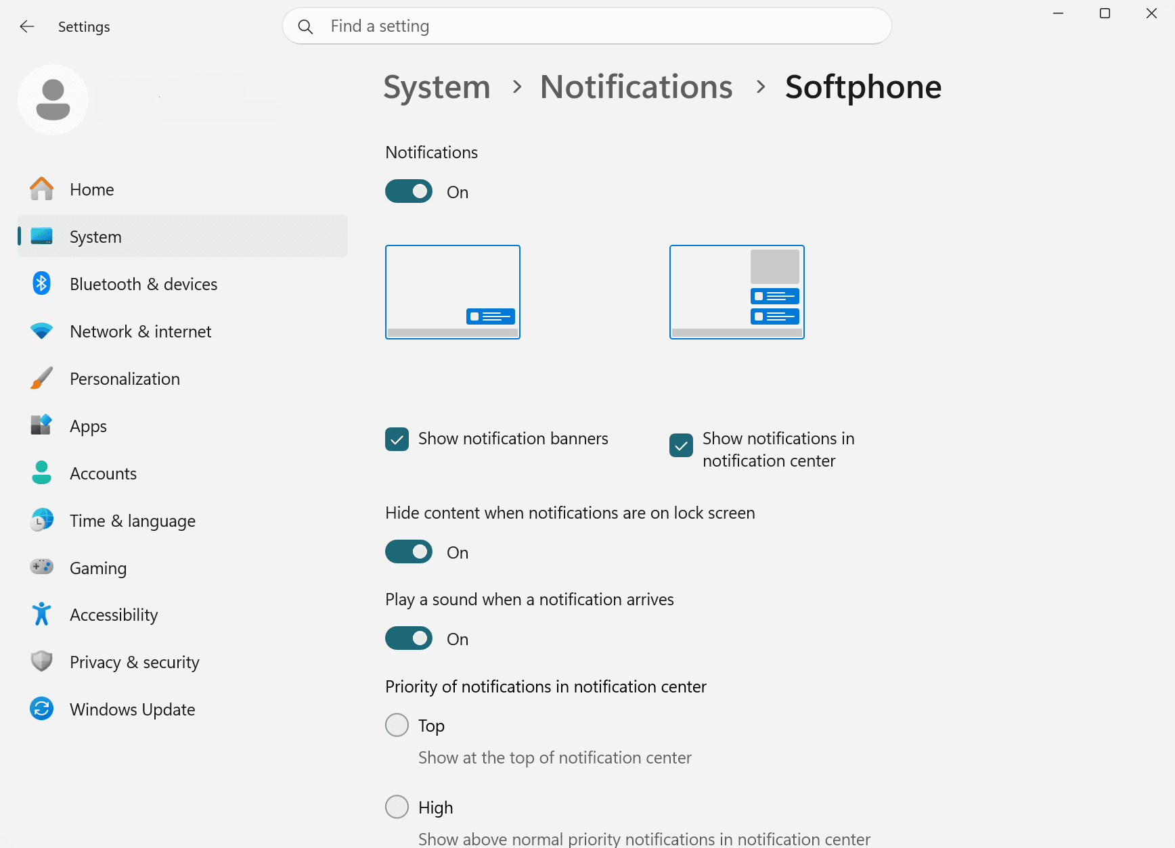Navigate to Apps settings

[x=183, y=426]
